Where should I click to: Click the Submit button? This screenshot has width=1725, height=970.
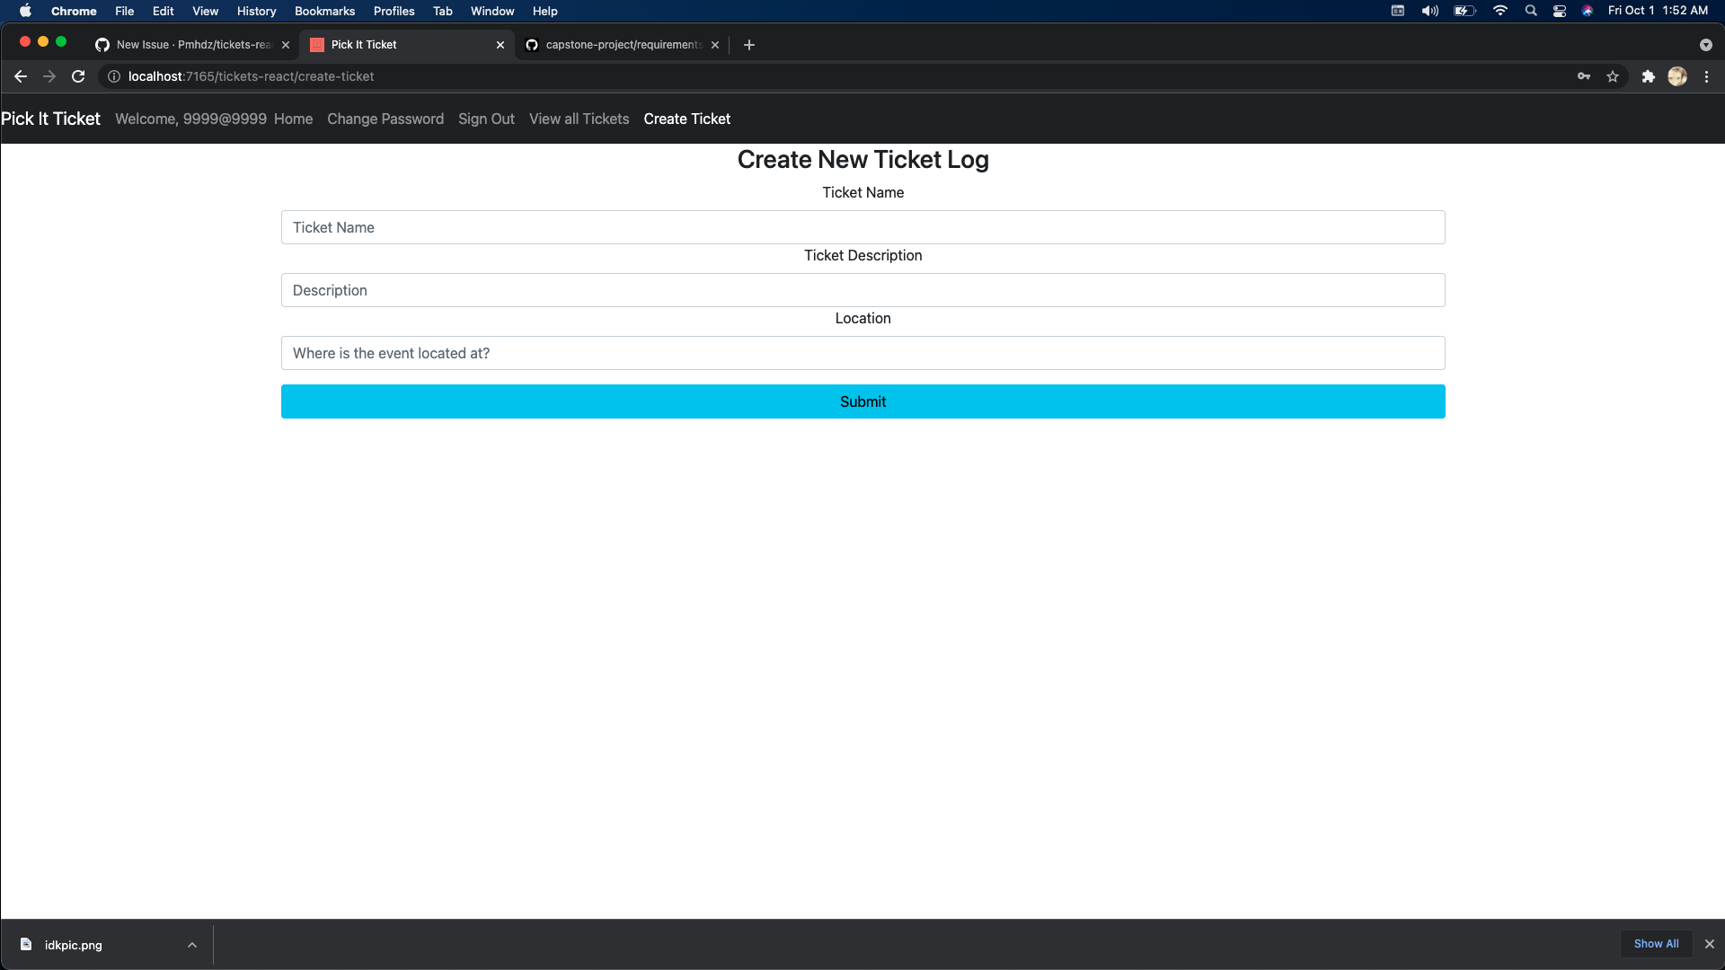[x=862, y=401]
